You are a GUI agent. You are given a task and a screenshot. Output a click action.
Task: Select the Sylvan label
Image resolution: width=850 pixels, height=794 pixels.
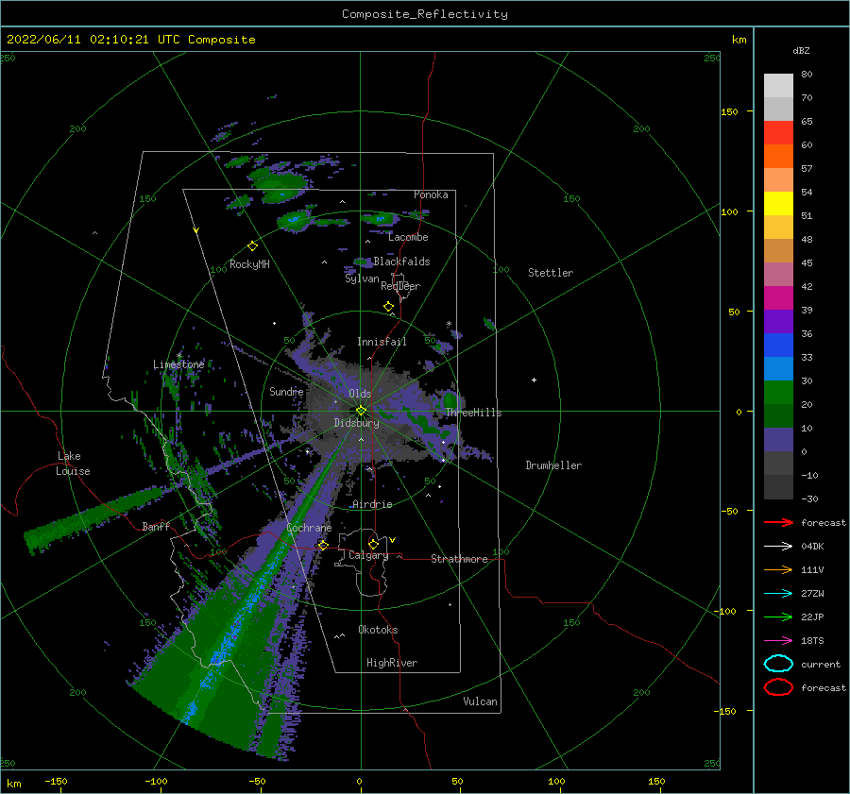362,279
